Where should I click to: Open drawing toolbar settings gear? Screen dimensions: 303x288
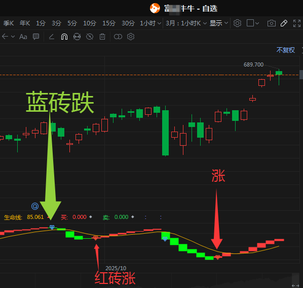[131, 37]
